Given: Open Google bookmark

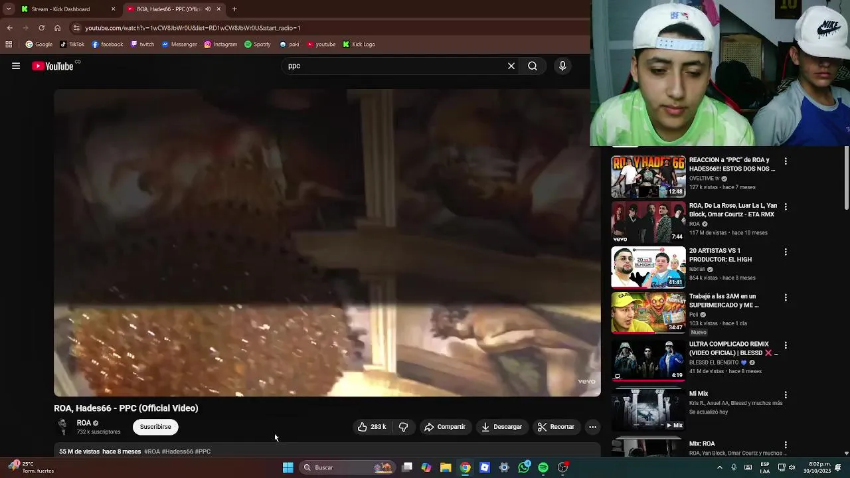Looking at the screenshot, I should click(39, 44).
